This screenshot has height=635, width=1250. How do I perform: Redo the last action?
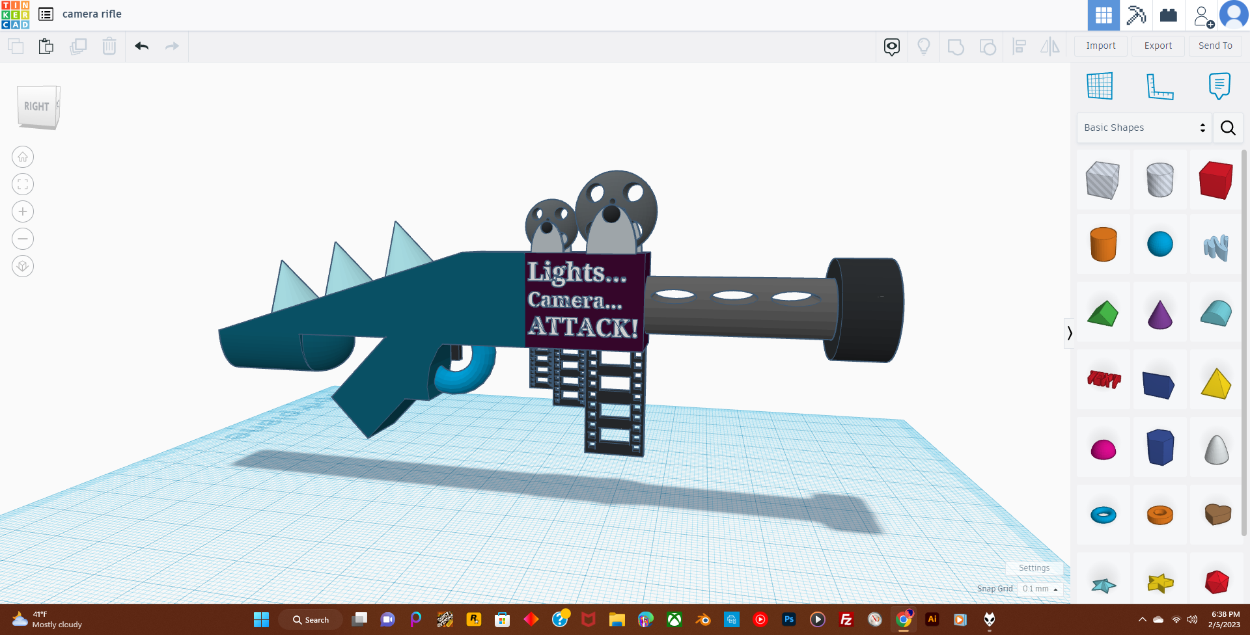coord(172,46)
